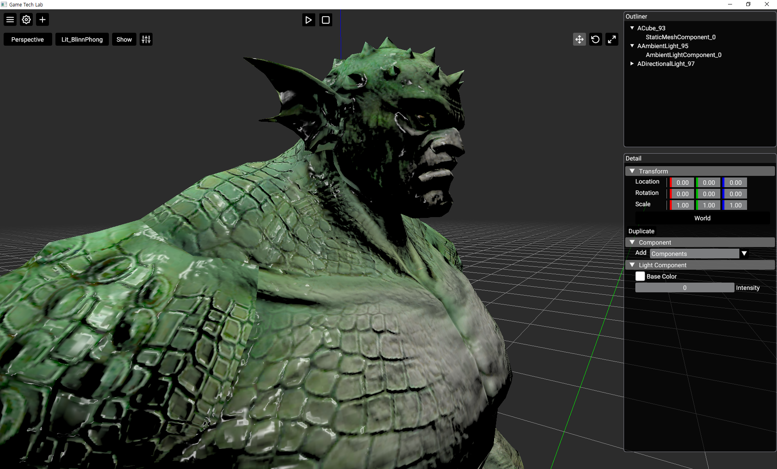The height and width of the screenshot is (469, 777).
Task: Select the rotate gizmo tool
Action: click(x=595, y=39)
